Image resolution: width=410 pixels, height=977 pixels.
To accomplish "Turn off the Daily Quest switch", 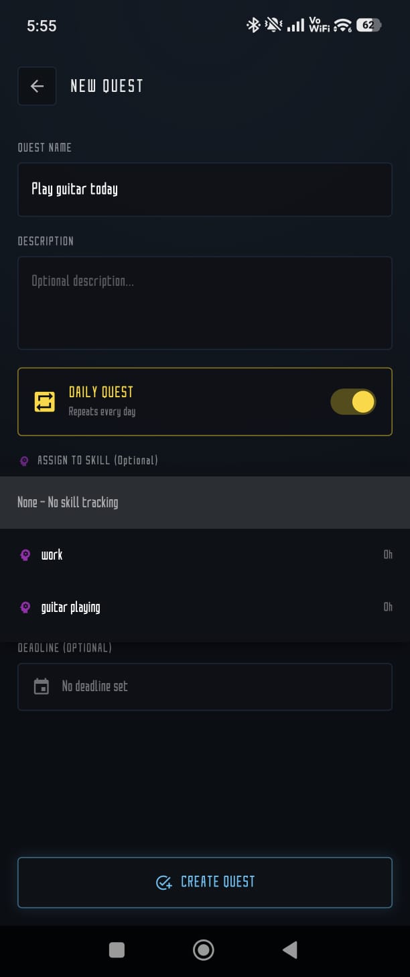I will pos(353,401).
